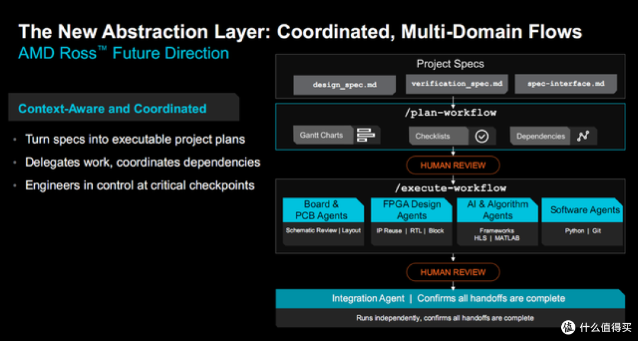Click HUMAN REVIEW pill above Integration Agent
The image size is (638, 341).
453,272
